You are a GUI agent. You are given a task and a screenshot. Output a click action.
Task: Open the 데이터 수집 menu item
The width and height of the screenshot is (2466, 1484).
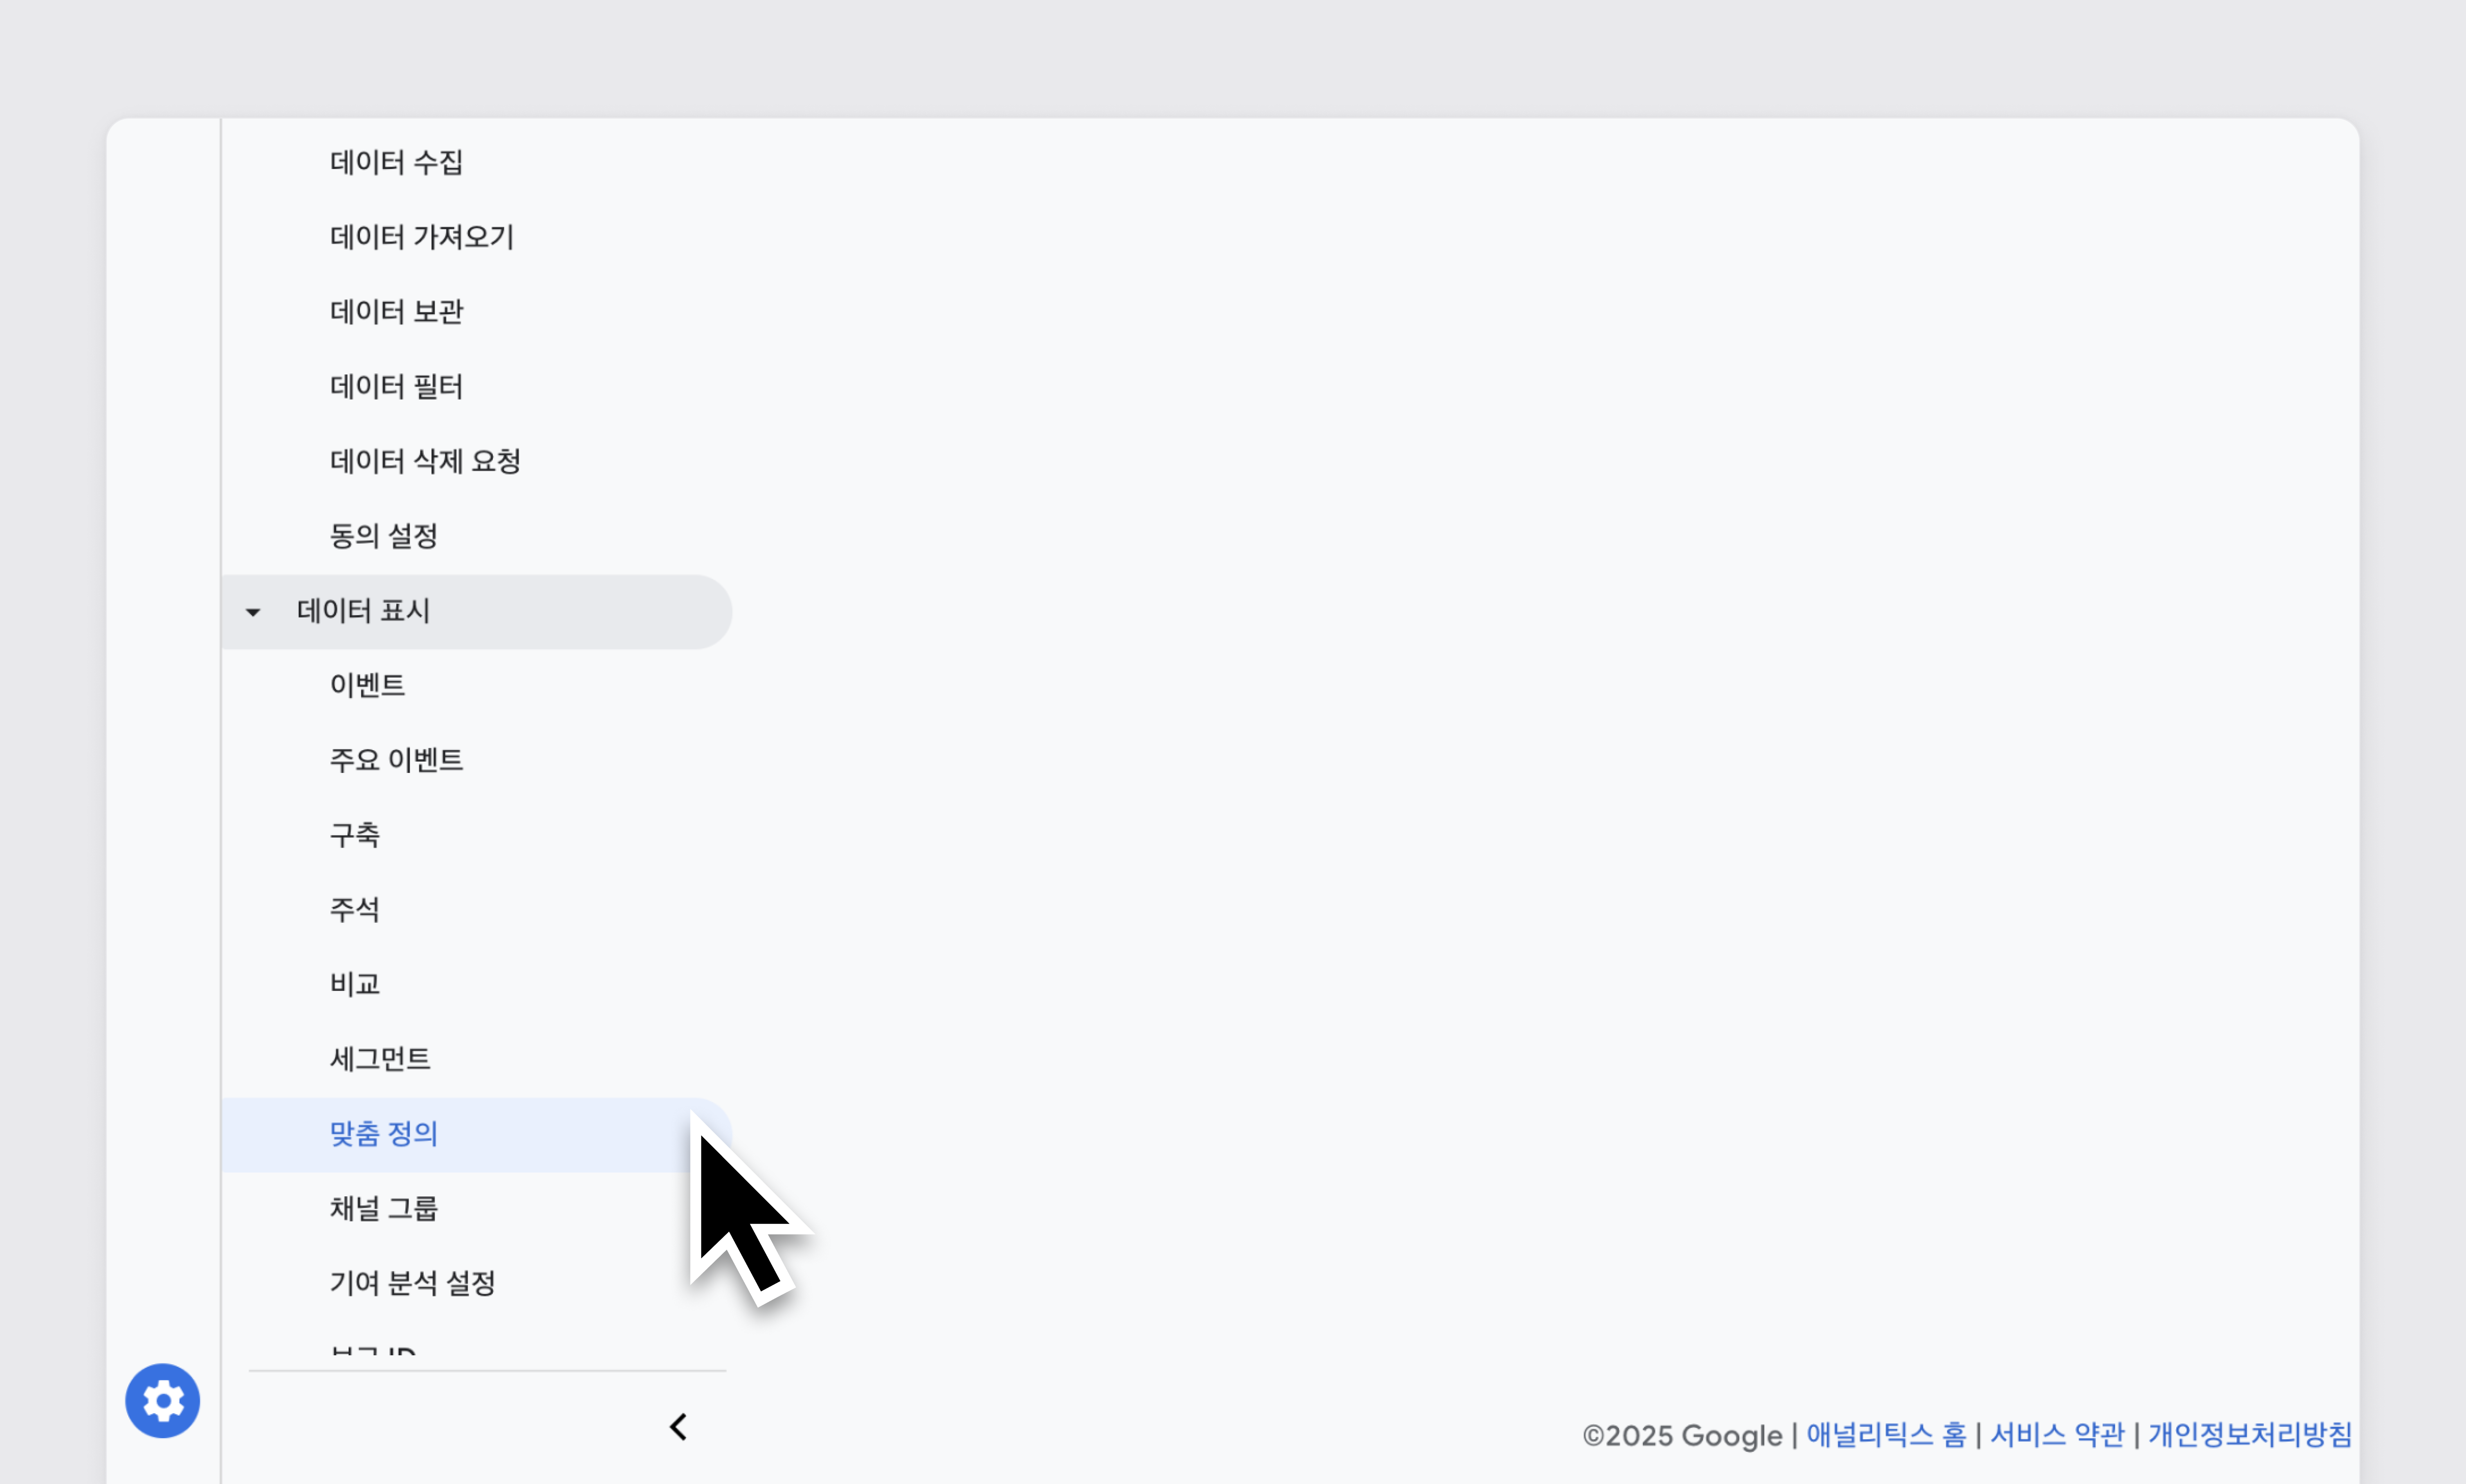[396, 162]
